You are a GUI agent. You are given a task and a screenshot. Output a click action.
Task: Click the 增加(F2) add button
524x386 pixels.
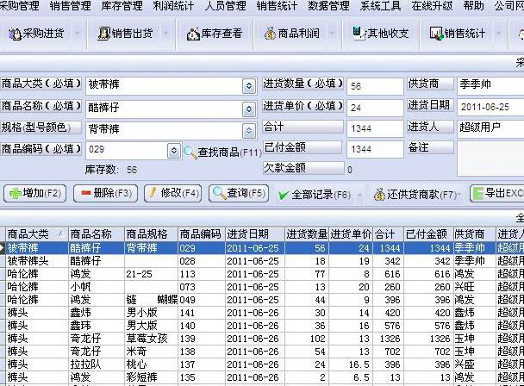coord(34,194)
